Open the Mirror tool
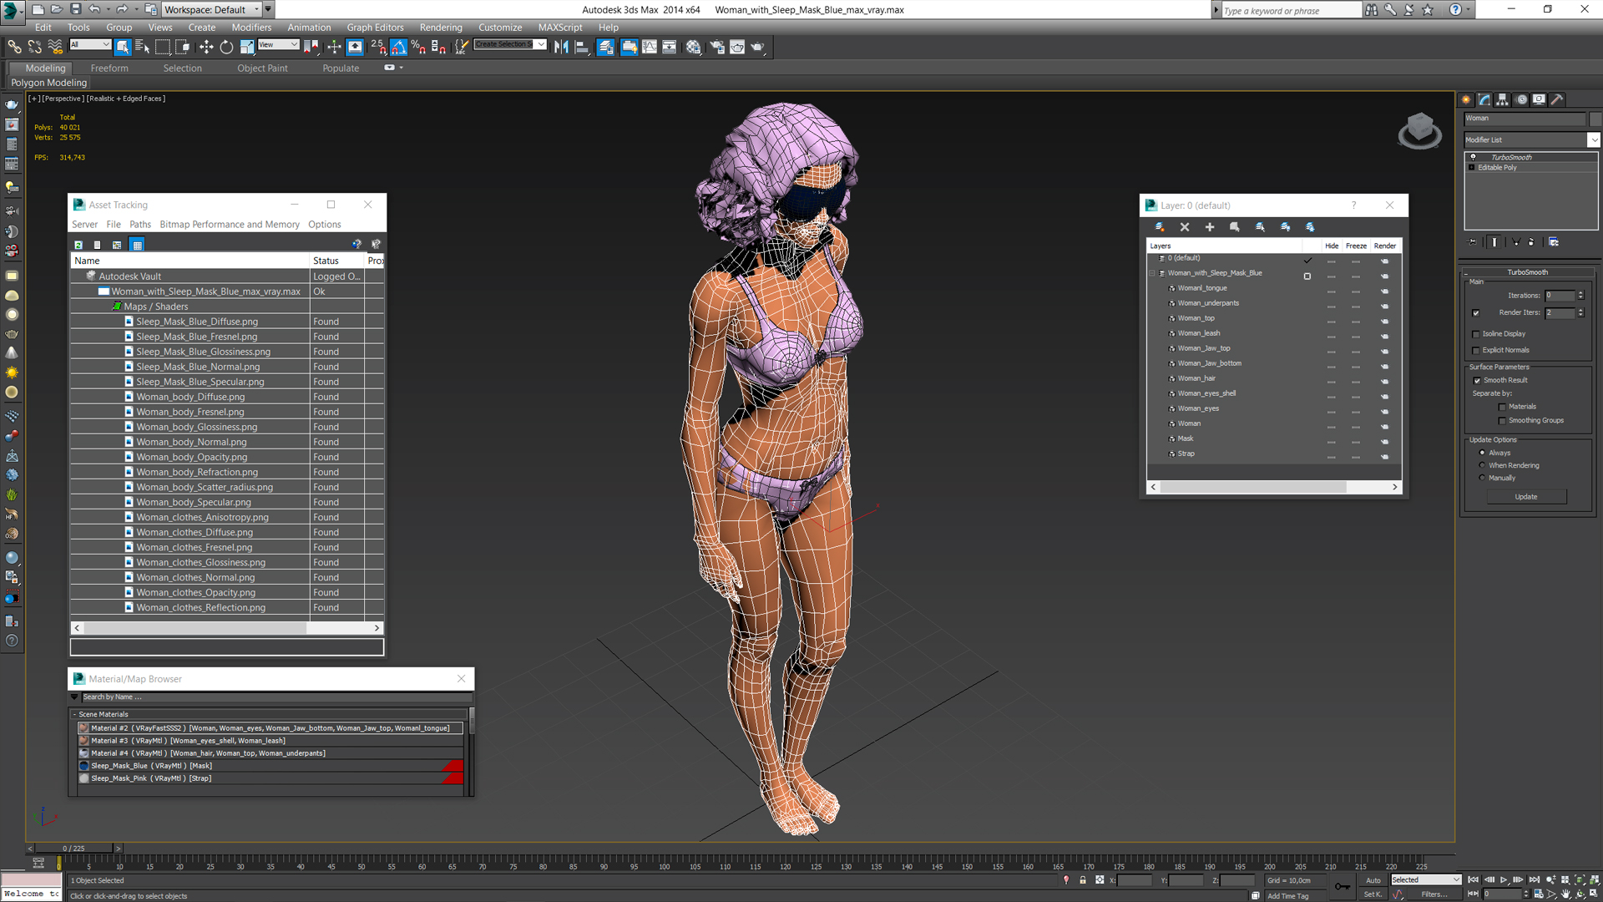This screenshot has width=1603, height=902. [x=561, y=48]
